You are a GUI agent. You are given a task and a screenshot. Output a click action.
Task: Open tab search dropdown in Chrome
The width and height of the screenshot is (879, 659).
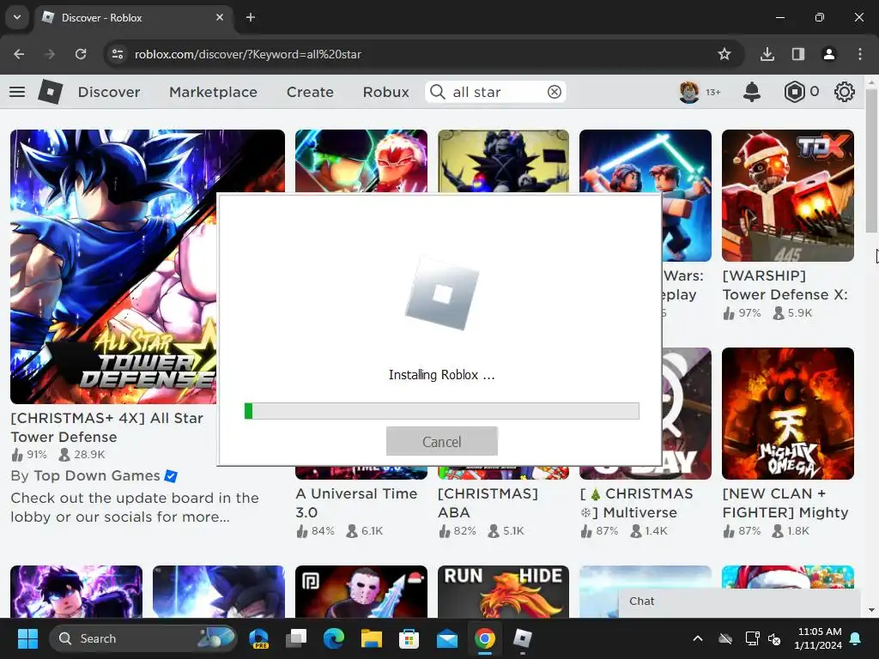[x=17, y=17]
